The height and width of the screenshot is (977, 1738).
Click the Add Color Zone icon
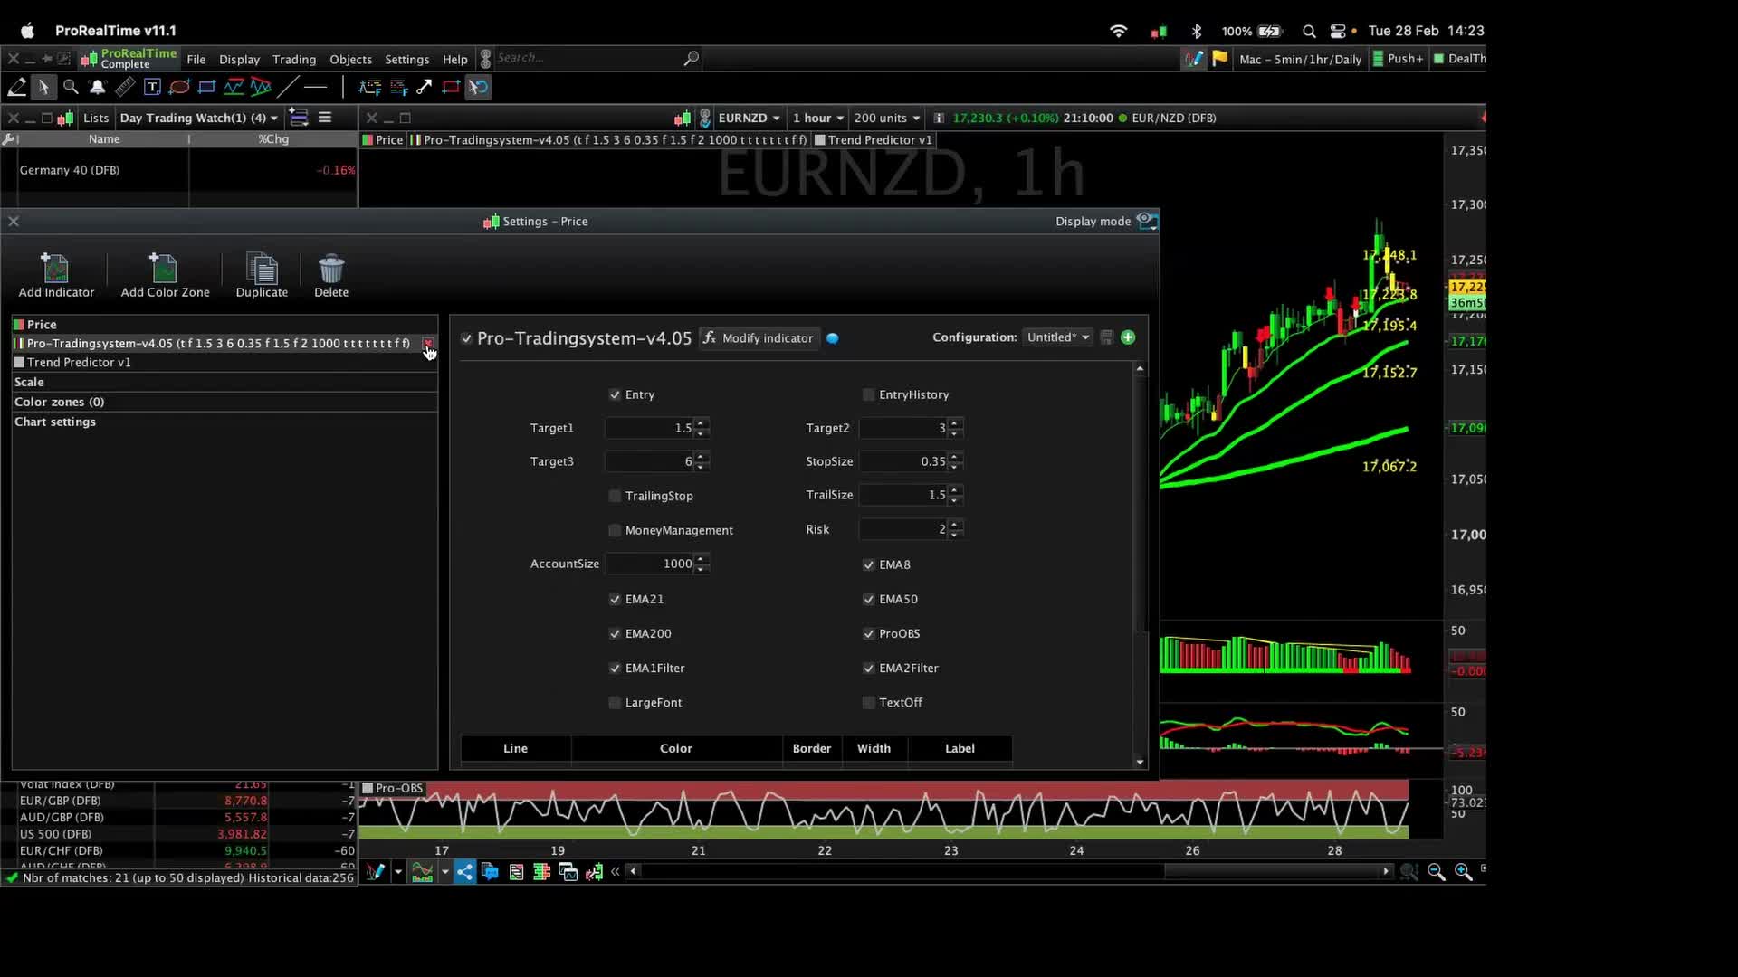point(164,269)
